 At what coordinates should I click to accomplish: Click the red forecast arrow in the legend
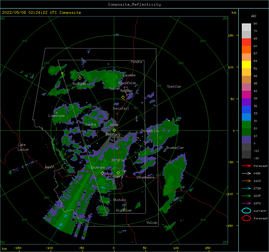[x=246, y=166]
